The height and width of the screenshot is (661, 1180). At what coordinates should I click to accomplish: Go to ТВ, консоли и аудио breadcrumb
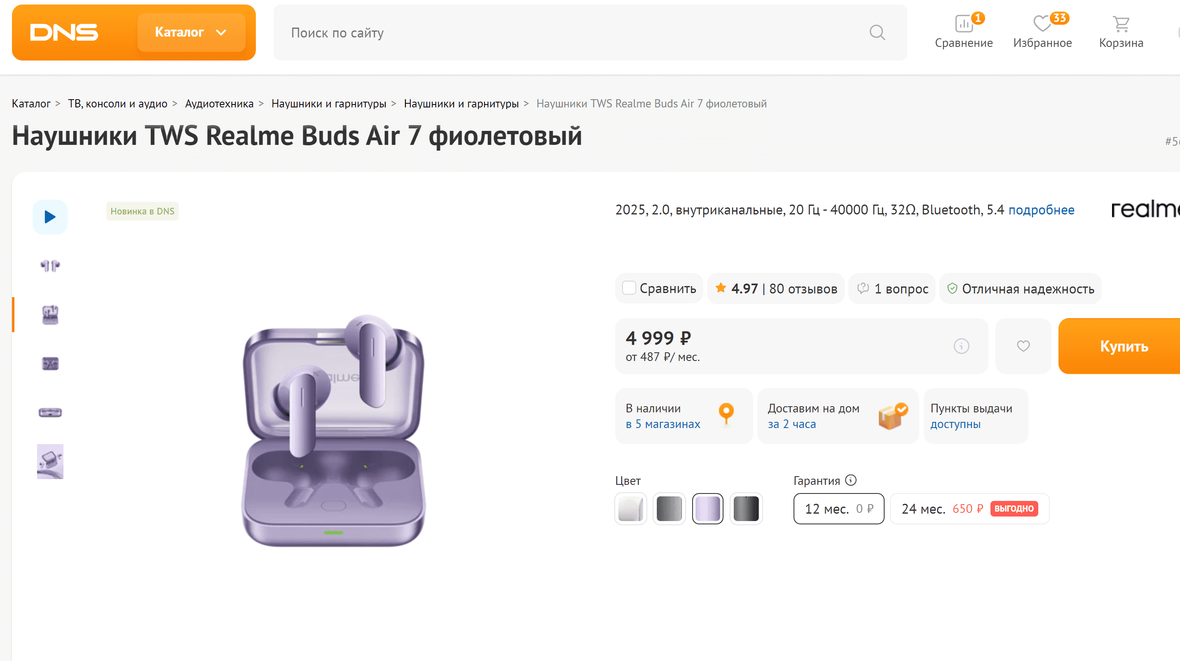117,104
